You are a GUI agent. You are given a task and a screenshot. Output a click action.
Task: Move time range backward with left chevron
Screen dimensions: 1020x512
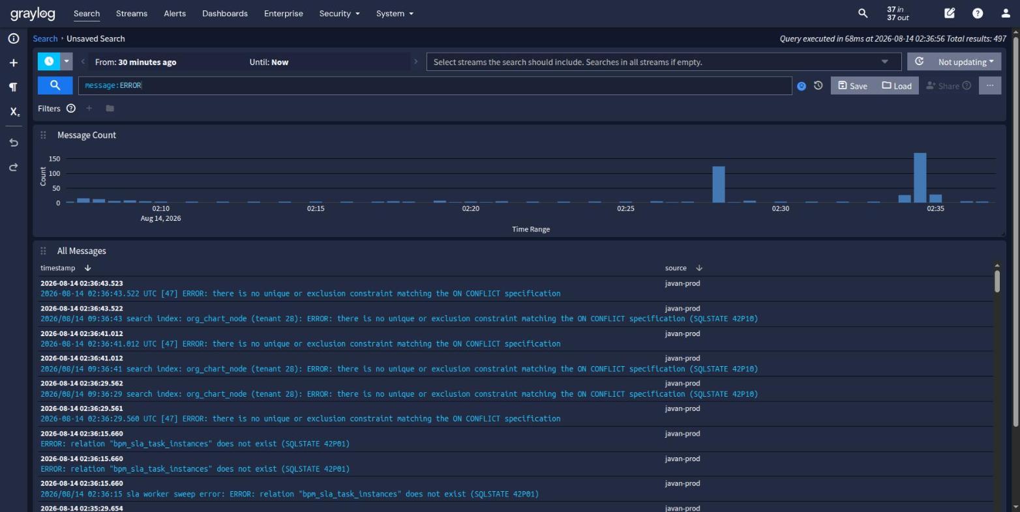[x=83, y=62]
